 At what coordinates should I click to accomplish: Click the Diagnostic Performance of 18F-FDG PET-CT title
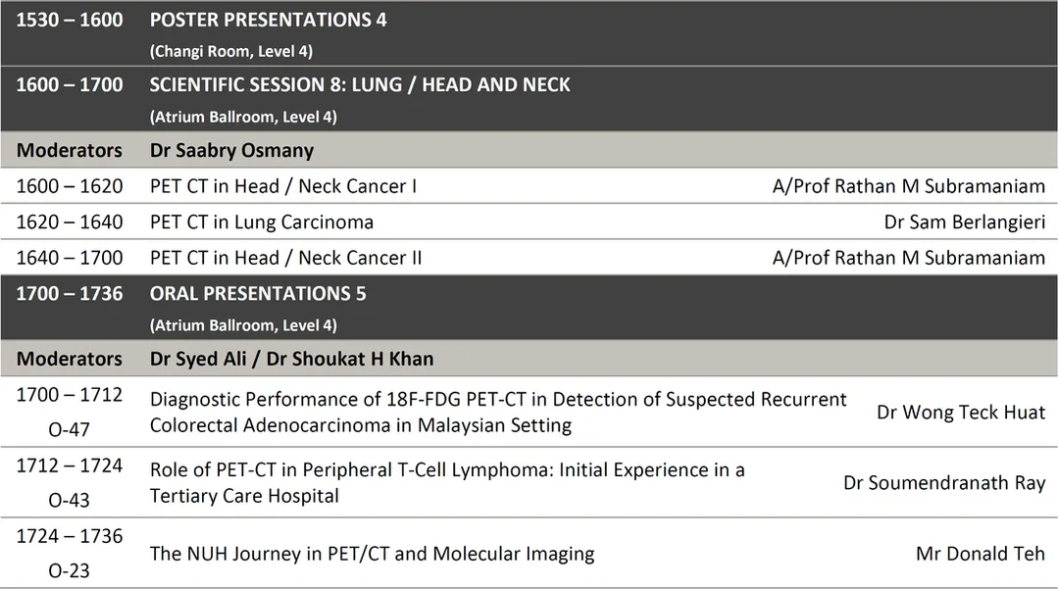click(x=498, y=412)
